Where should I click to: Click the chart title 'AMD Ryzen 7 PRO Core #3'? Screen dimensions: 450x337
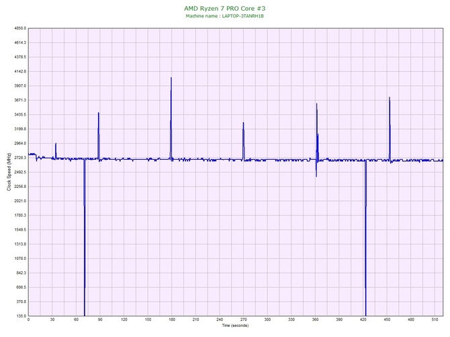click(x=225, y=8)
